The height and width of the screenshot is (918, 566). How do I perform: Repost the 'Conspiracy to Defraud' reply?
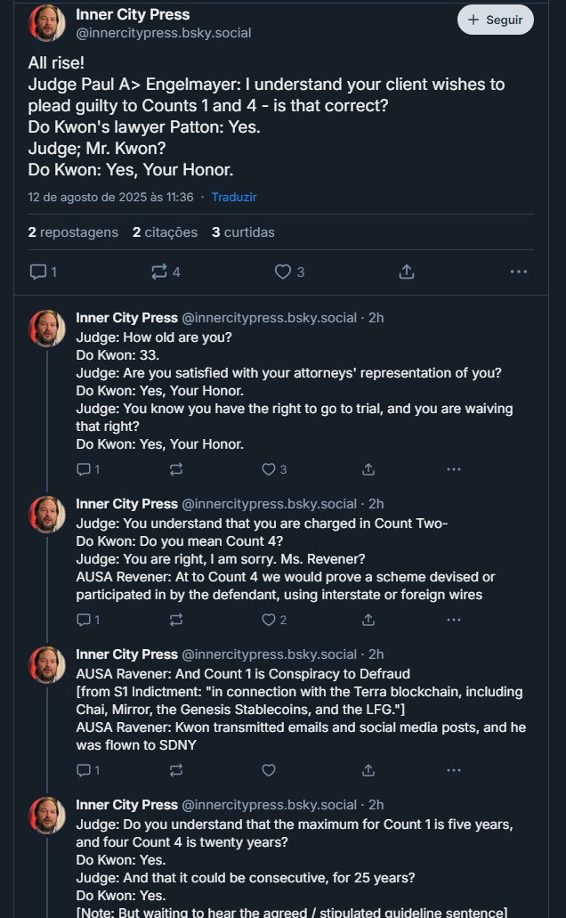click(176, 770)
